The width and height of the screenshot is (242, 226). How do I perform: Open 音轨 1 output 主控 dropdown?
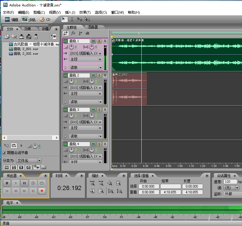pos(86,59)
